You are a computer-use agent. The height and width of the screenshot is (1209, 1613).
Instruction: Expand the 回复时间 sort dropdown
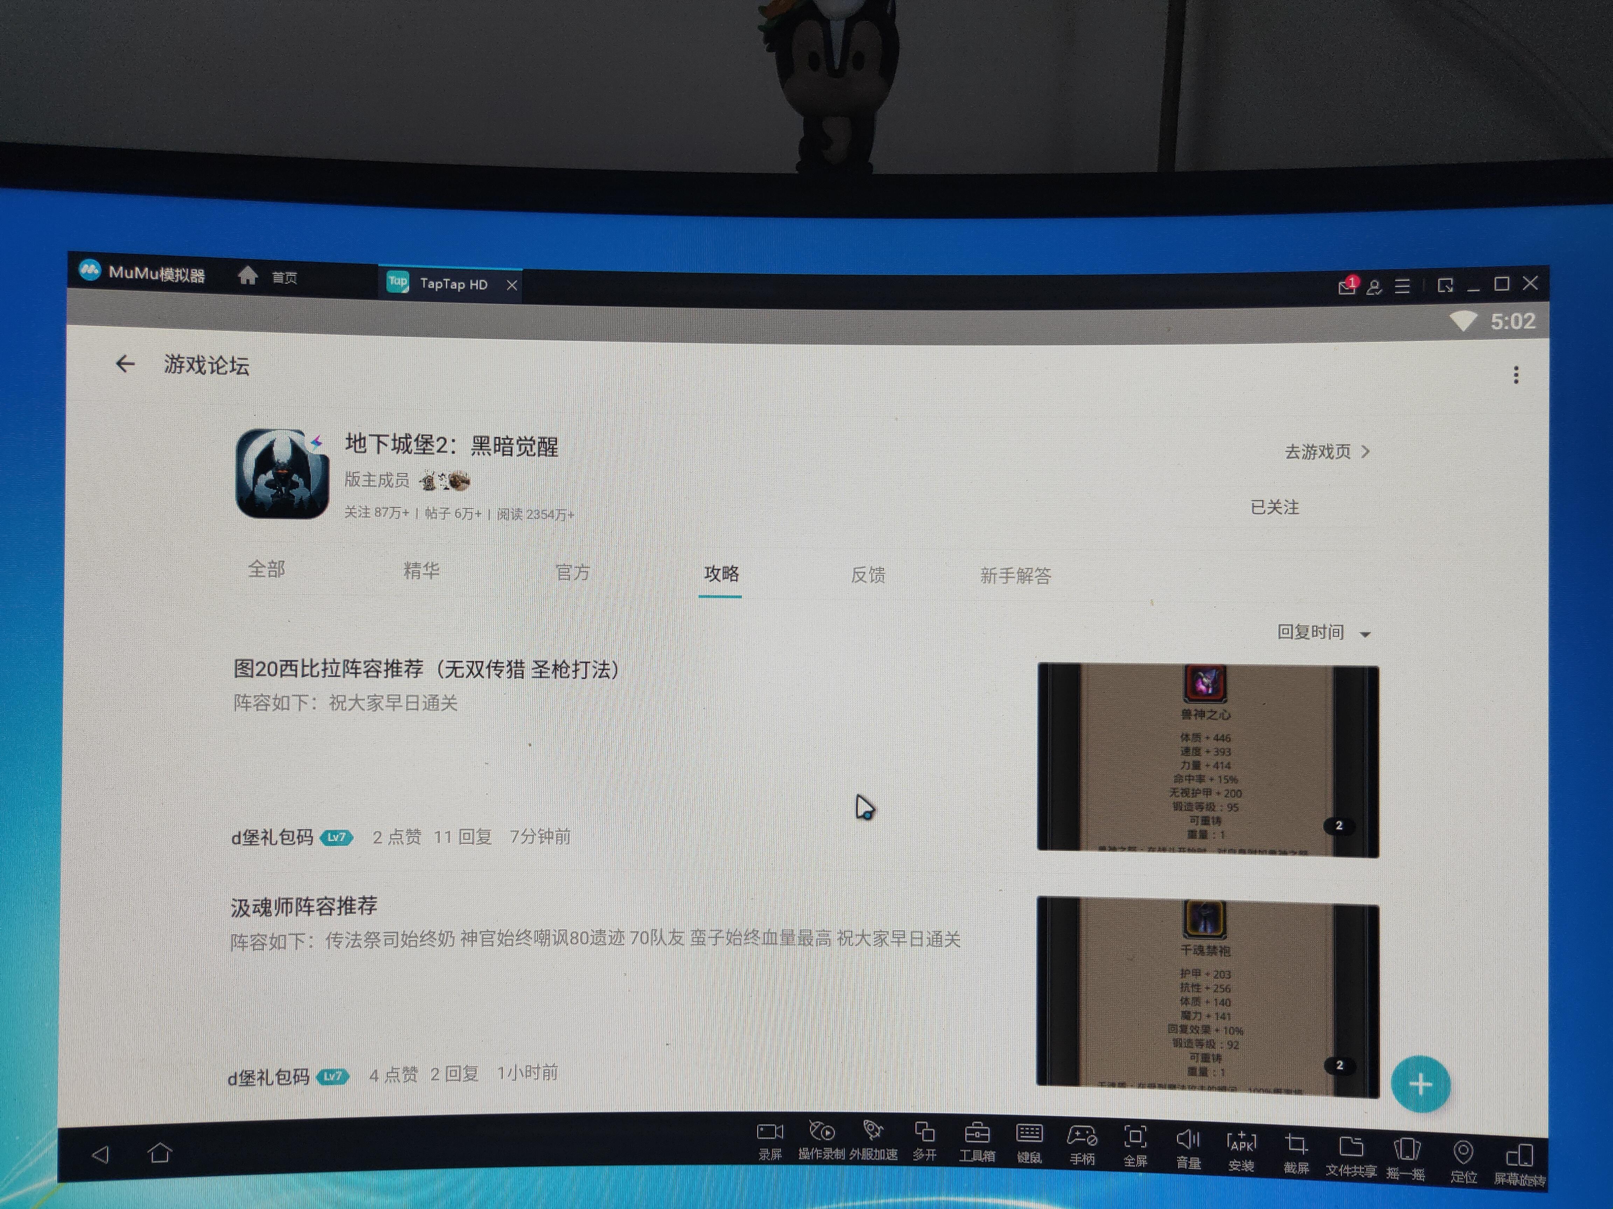[x=1324, y=632]
